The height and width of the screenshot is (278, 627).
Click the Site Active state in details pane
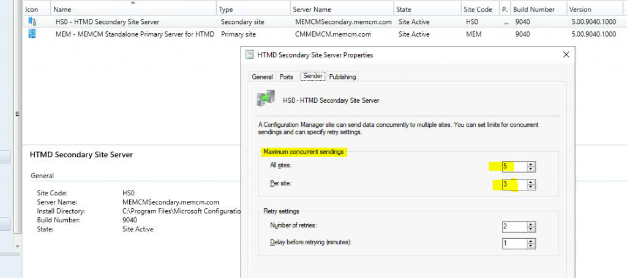click(138, 229)
